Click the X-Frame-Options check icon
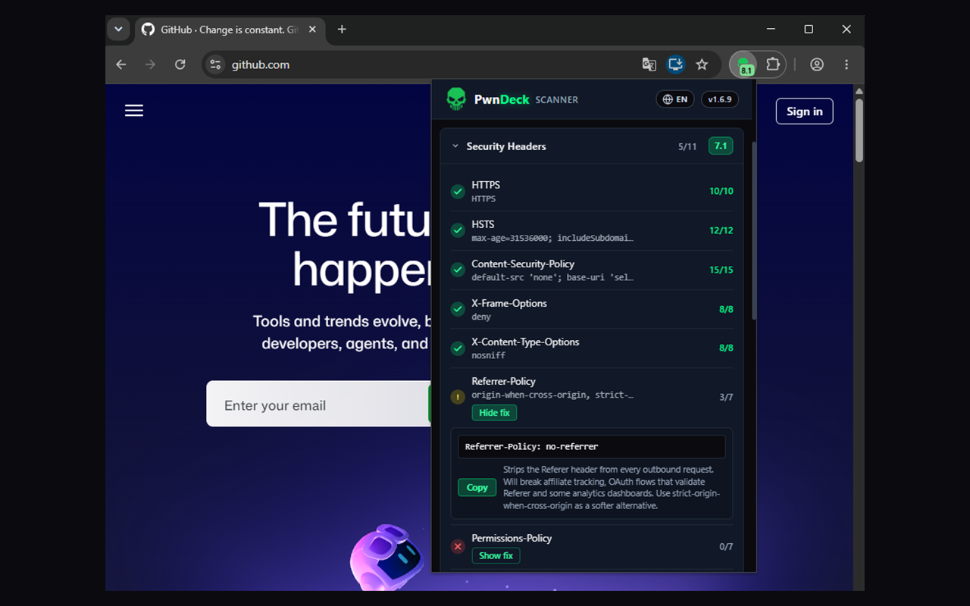The image size is (970, 606). [458, 309]
